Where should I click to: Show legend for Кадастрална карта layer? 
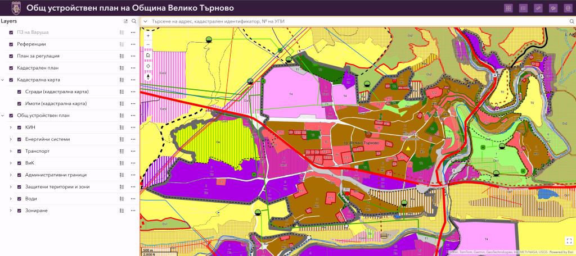click(x=122, y=80)
